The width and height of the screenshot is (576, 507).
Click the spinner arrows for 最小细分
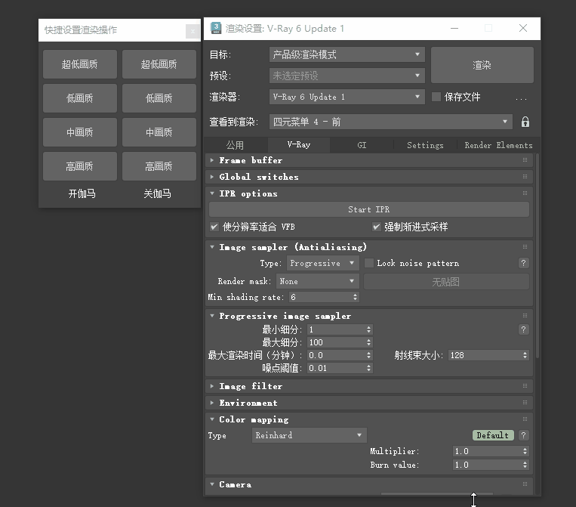click(x=368, y=329)
